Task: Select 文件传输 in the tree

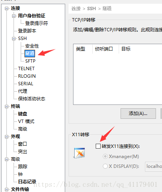Action: 20,189
